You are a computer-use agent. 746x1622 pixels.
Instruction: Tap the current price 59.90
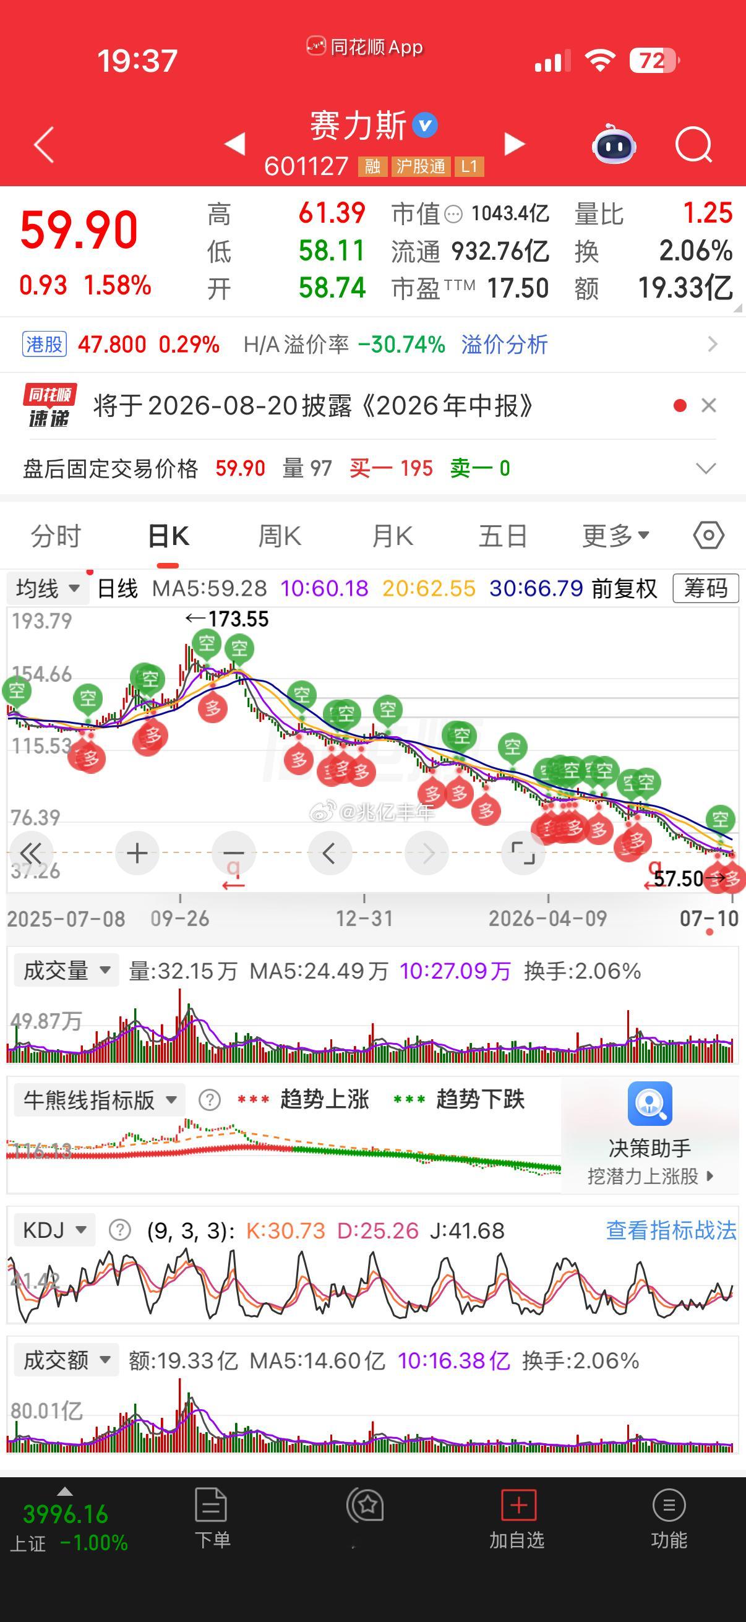(79, 231)
